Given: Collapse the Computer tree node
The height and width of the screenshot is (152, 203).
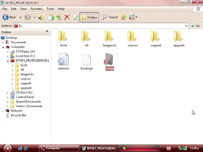Looking at the screenshot, I should (3, 47).
